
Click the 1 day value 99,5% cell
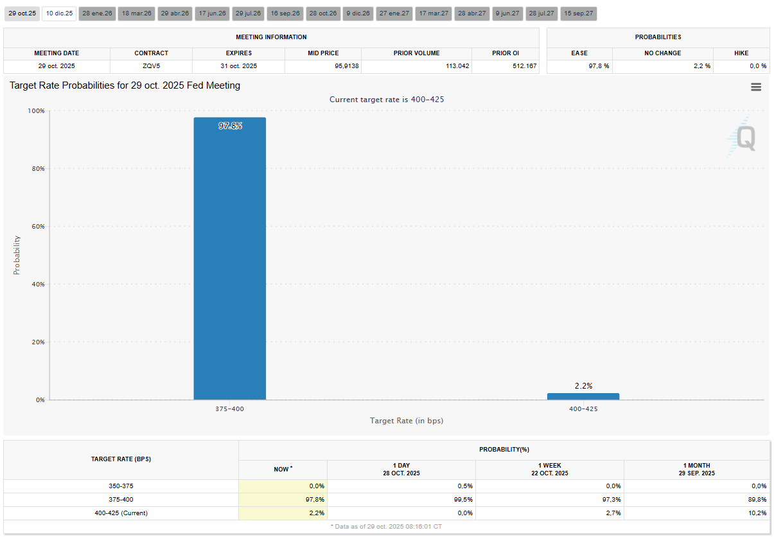(401, 499)
